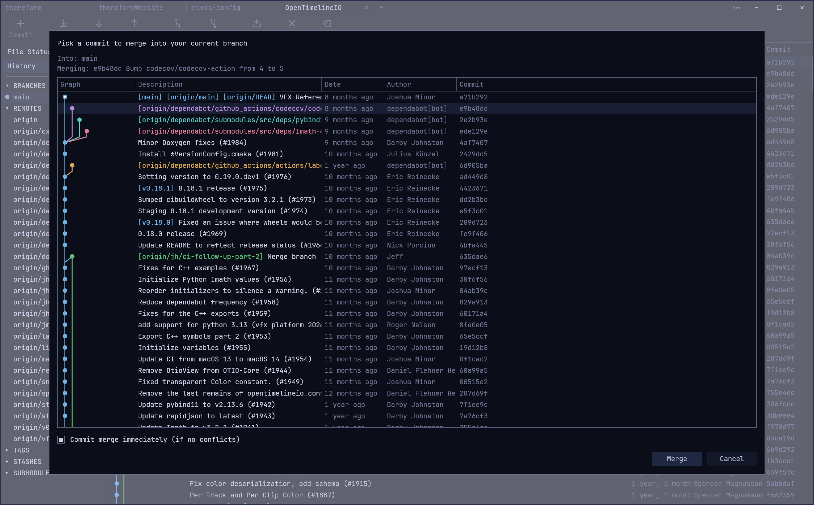Select Staging 0.18.1 development version commit
Viewport: 814px width, 505px height.
pyautogui.click(x=407, y=211)
